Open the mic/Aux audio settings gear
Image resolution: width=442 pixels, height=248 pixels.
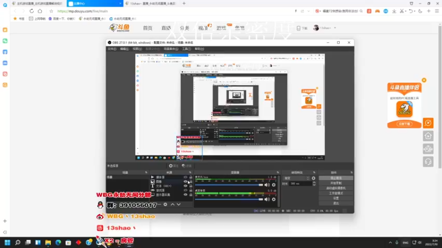click(273, 185)
